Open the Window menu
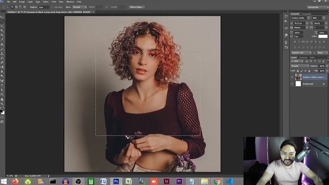 (70, 2)
